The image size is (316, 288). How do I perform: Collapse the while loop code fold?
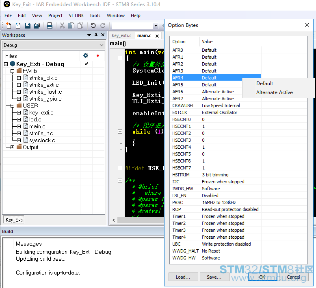click(x=120, y=132)
